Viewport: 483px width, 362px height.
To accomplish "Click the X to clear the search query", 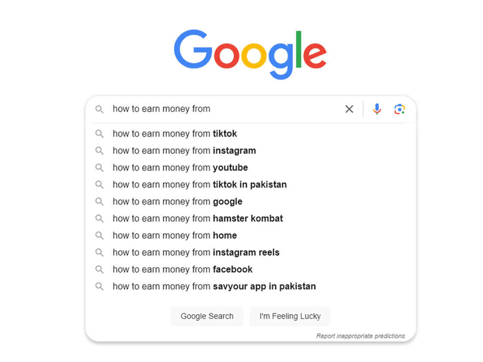I will point(349,109).
